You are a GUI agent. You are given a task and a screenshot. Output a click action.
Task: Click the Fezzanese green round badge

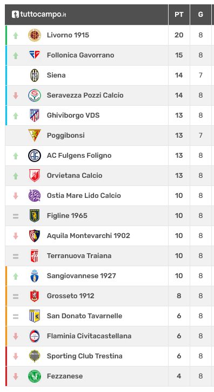[x=35, y=376]
